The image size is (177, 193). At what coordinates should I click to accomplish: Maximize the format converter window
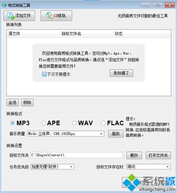pyautogui.click(x=158, y=5)
